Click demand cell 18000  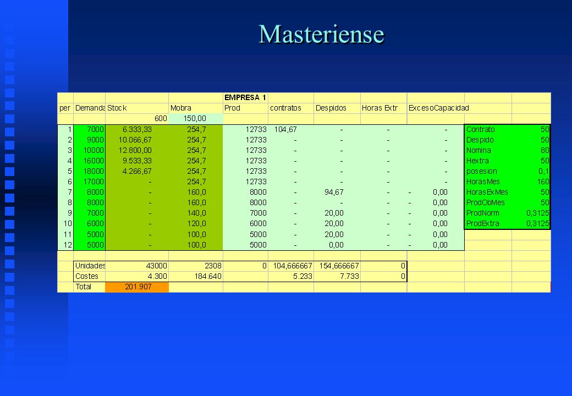click(89, 172)
